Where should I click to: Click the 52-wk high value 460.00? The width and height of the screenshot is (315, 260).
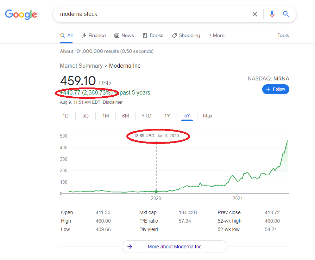(x=272, y=221)
